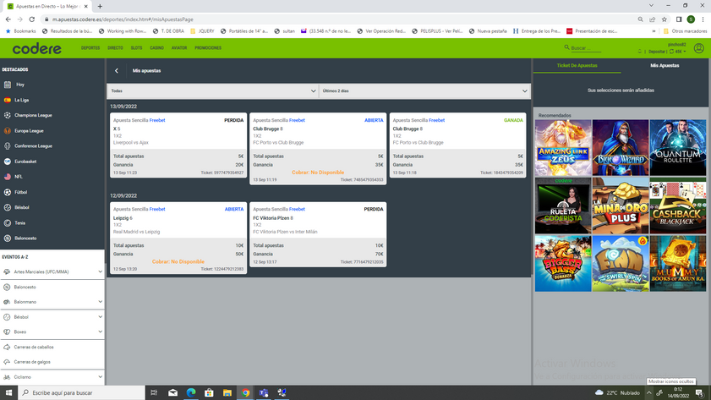
Task: Open the Últimos 2 días period dropdown
Action: (424, 91)
